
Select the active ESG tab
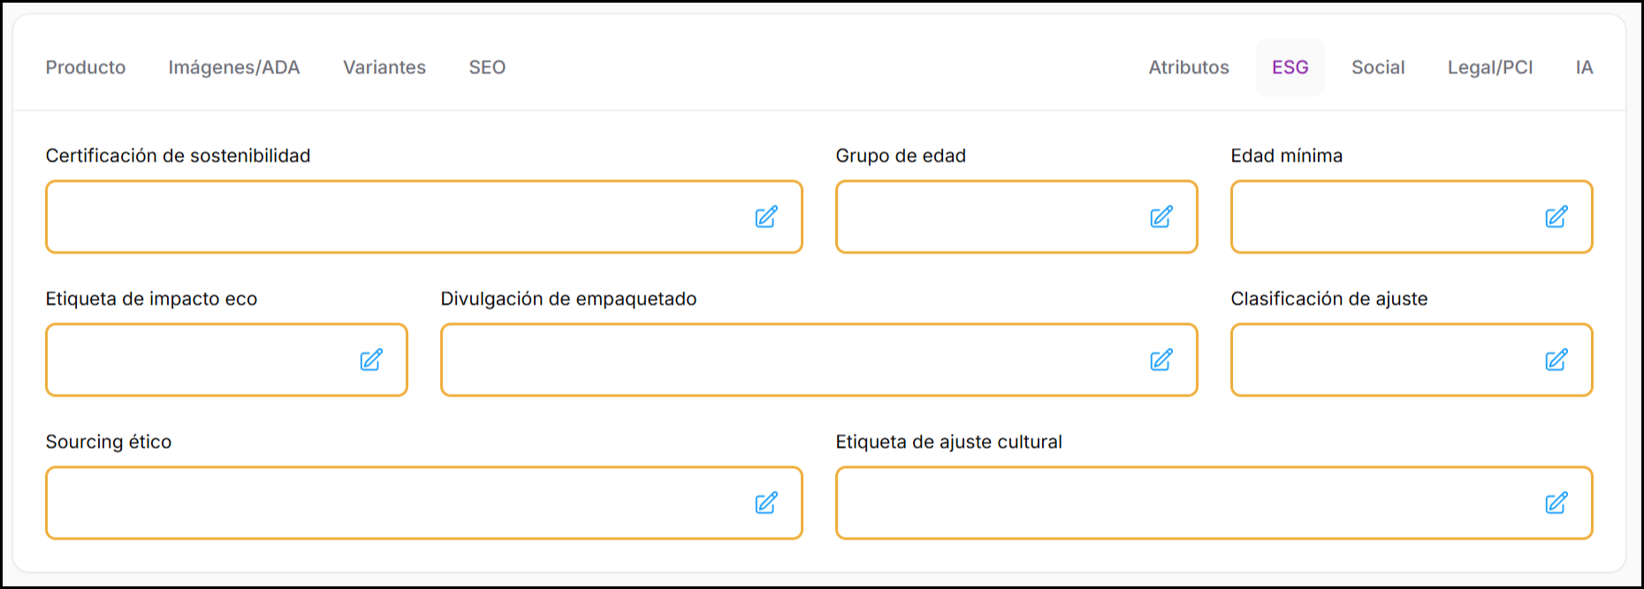[1290, 67]
